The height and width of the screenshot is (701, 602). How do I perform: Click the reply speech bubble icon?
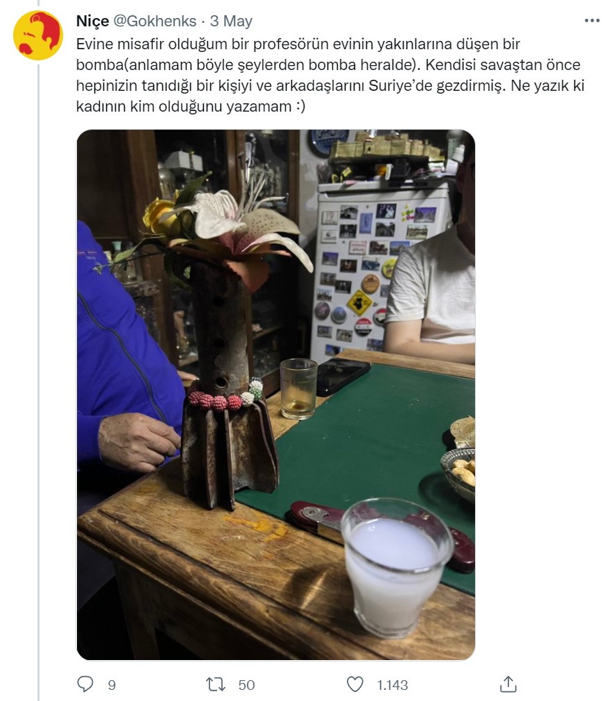pyautogui.click(x=85, y=684)
